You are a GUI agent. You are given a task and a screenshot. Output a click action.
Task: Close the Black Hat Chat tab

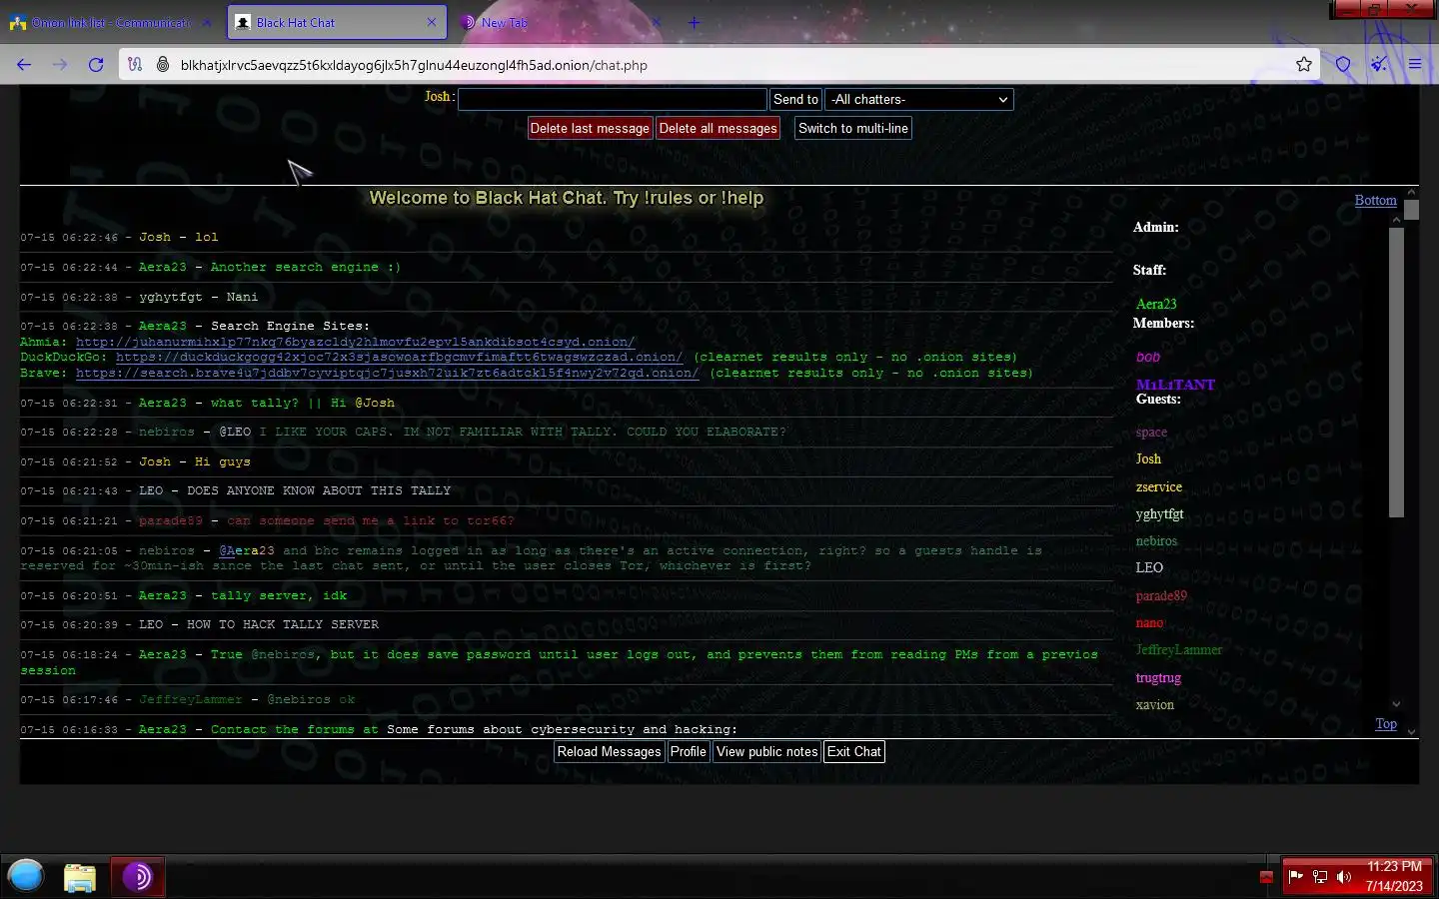pos(432,22)
